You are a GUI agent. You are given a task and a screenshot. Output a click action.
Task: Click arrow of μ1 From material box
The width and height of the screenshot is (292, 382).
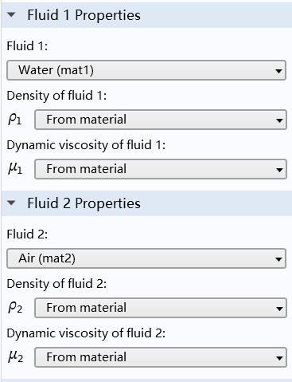[x=279, y=170]
